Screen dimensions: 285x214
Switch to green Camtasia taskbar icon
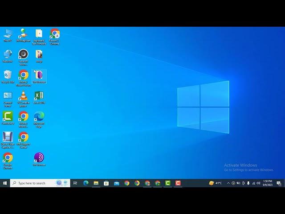pyautogui.click(x=168, y=183)
